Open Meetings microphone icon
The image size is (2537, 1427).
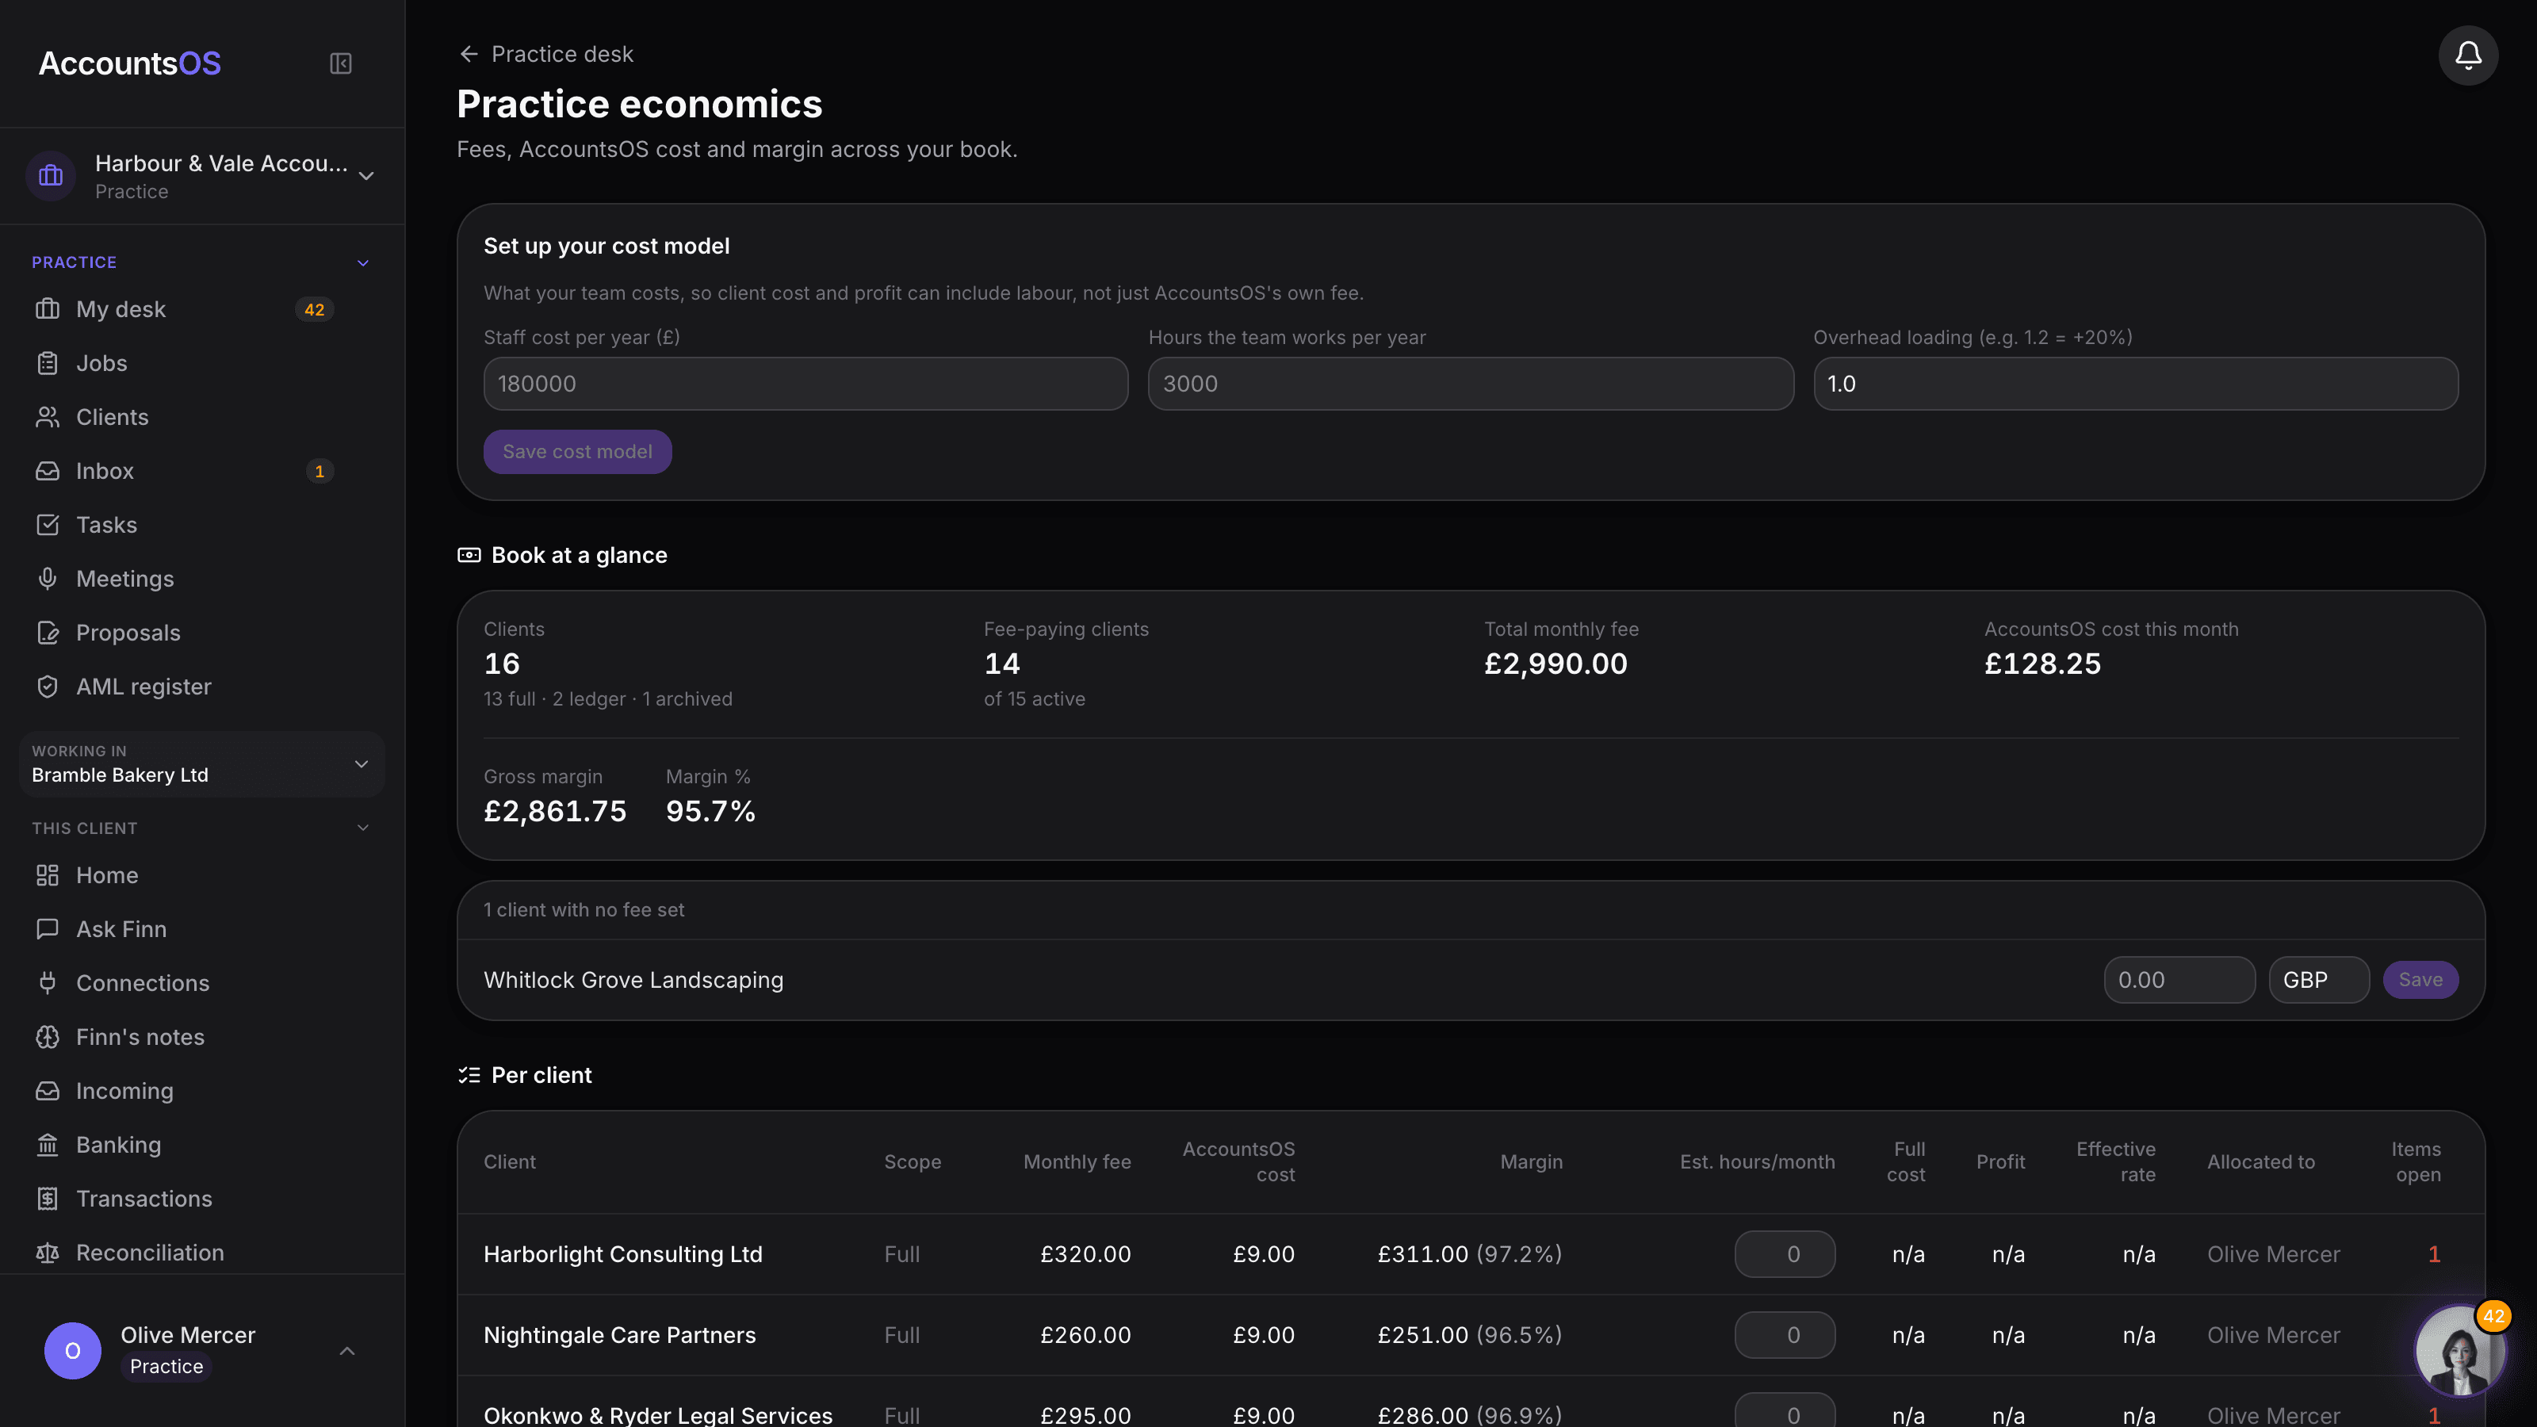(x=48, y=579)
